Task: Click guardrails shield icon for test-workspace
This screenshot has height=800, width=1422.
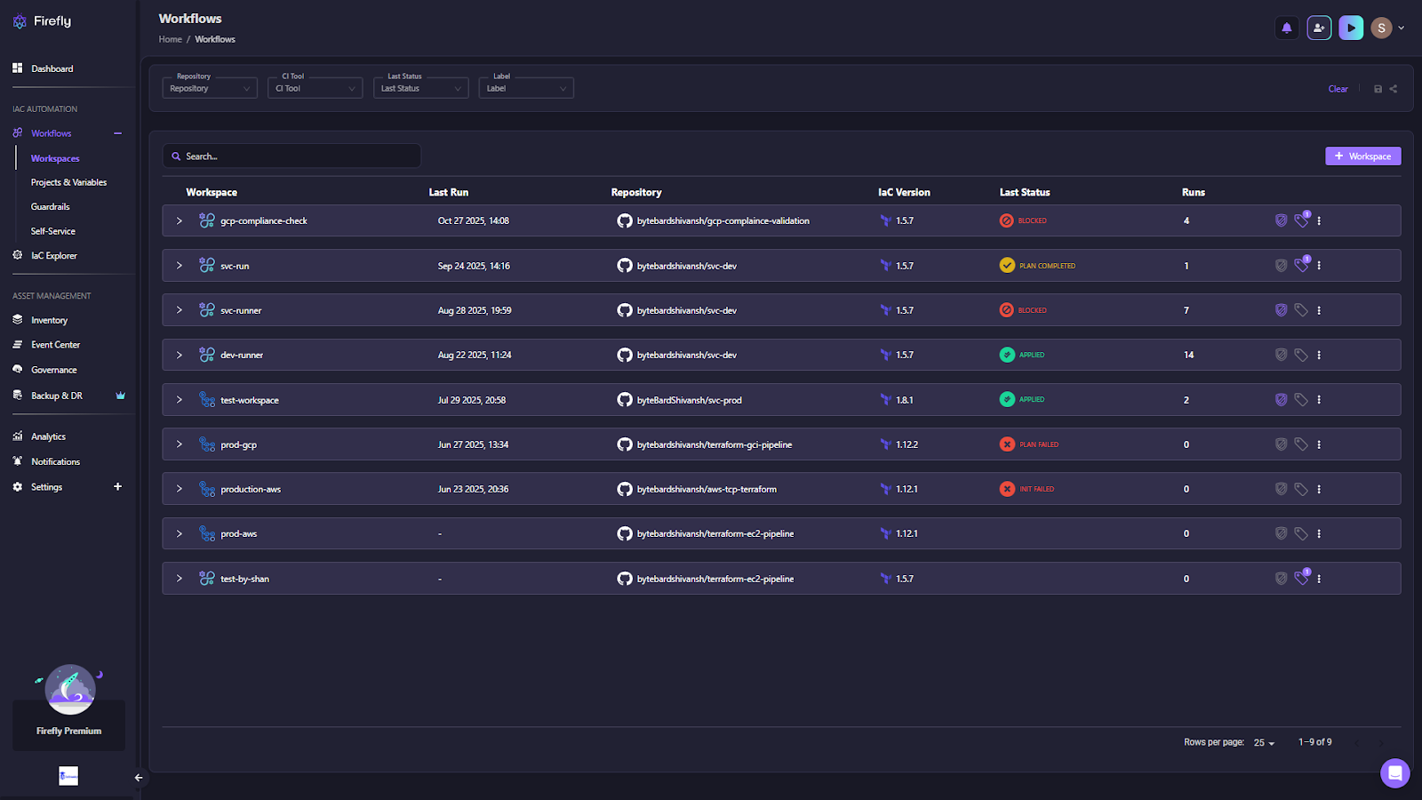Action: (1281, 400)
